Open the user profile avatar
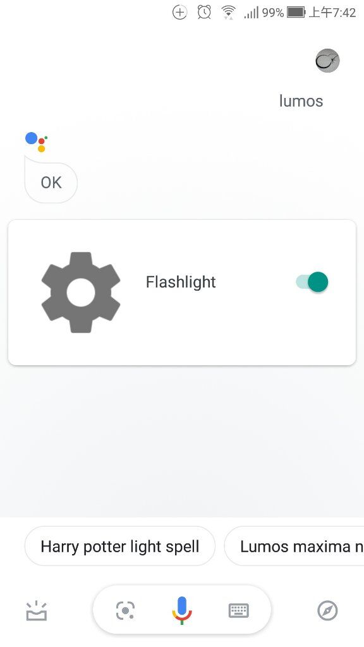364x647 pixels. tap(327, 61)
